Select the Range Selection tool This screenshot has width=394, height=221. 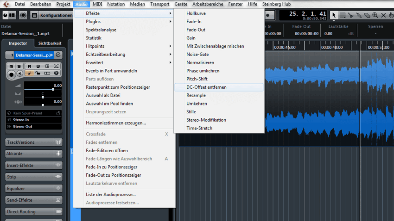click(x=343, y=15)
